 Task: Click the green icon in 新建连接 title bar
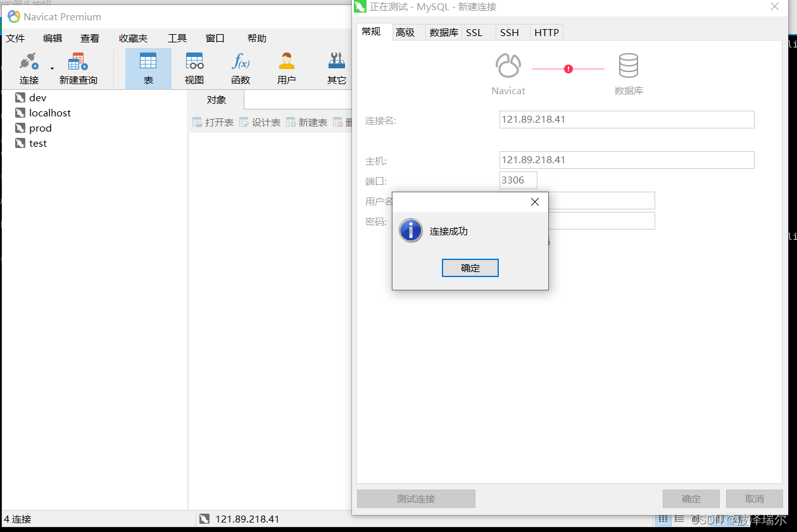[x=360, y=7]
